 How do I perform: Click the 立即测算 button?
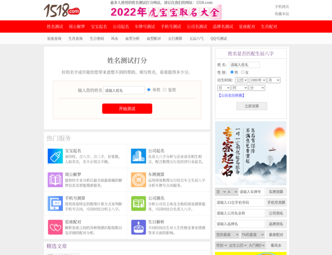pyautogui.click(x=252, y=106)
